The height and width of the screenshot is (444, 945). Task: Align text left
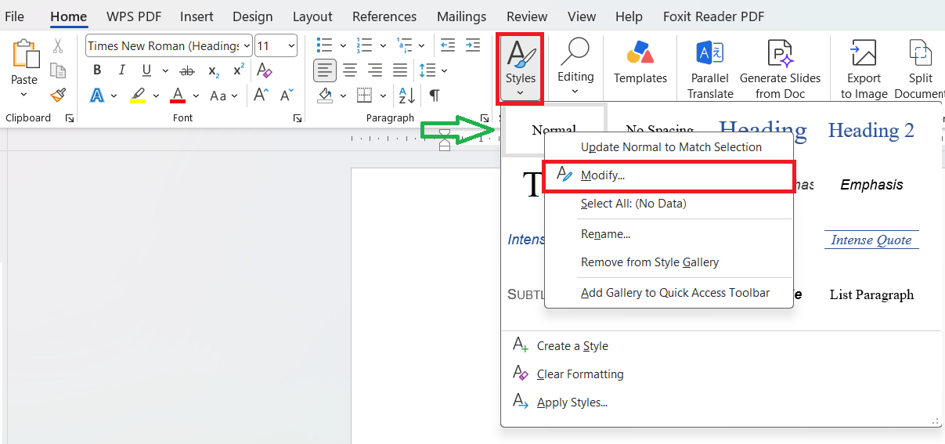(x=326, y=70)
